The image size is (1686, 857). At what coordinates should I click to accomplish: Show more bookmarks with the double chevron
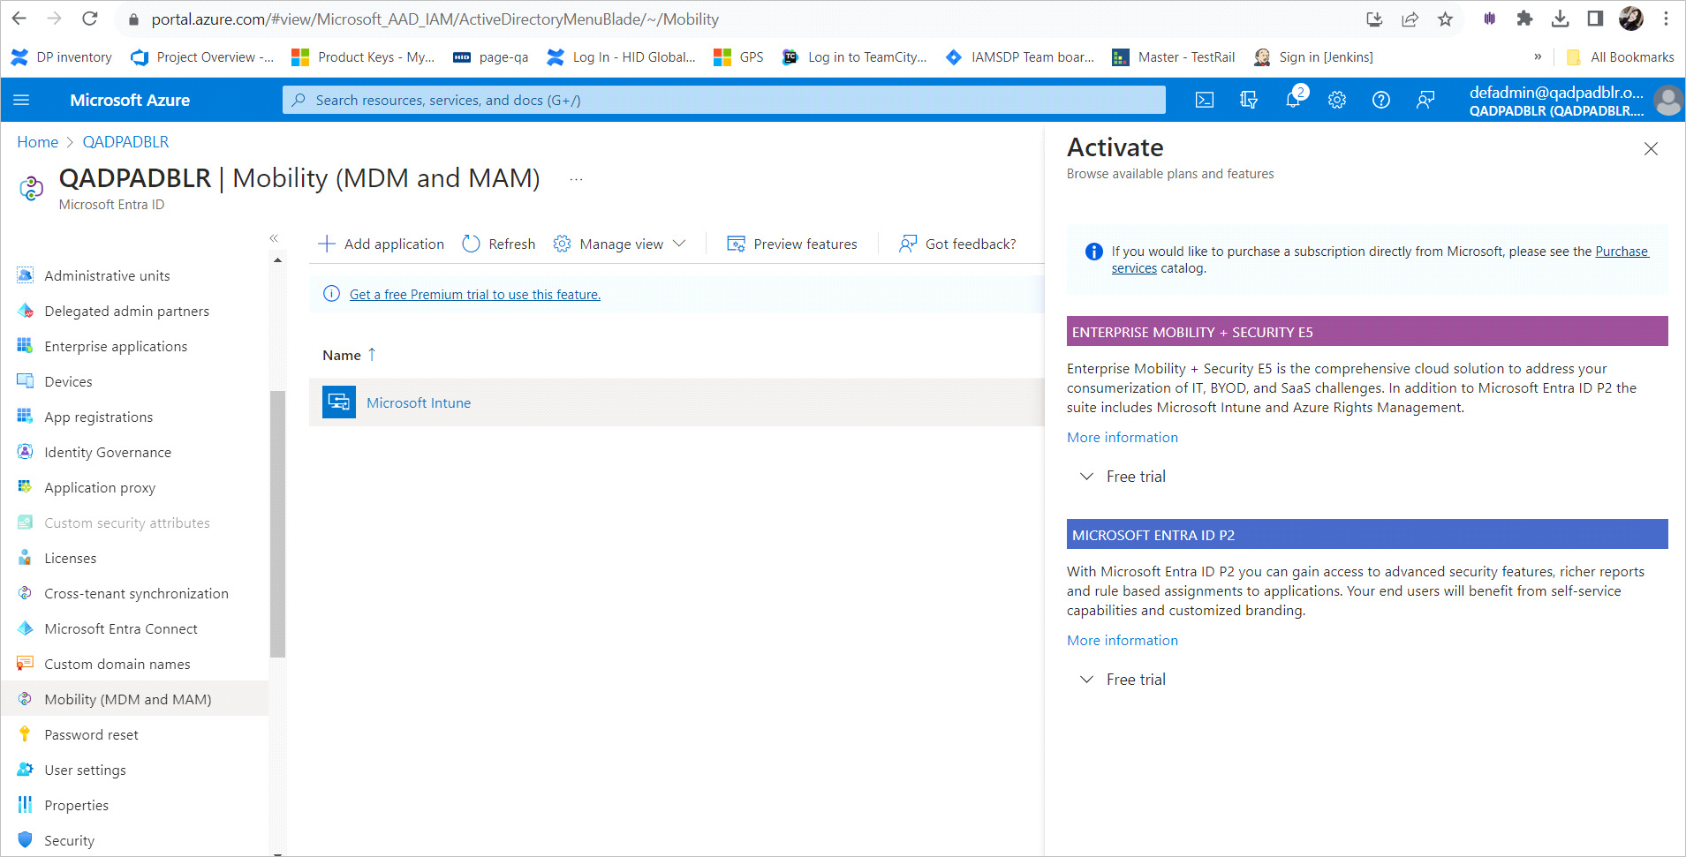[x=1538, y=56]
